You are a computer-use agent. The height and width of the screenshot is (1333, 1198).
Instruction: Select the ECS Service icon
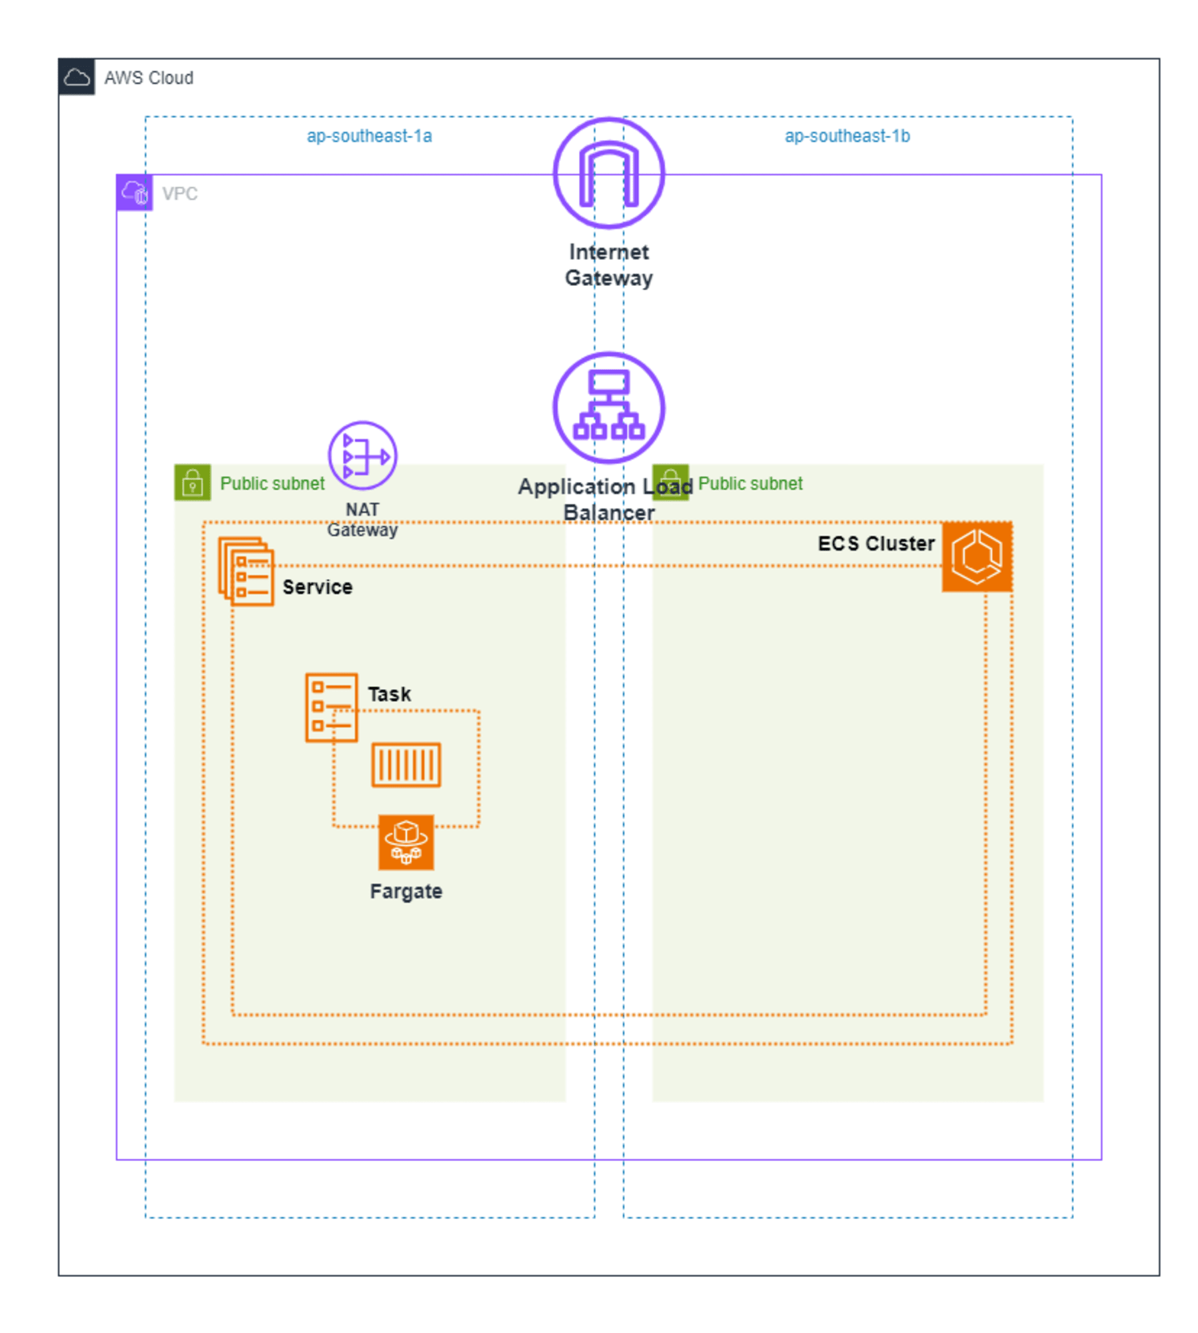(x=246, y=571)
